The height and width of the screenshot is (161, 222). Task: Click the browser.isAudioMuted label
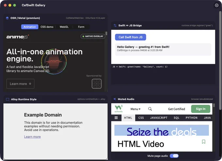[202, 99]
